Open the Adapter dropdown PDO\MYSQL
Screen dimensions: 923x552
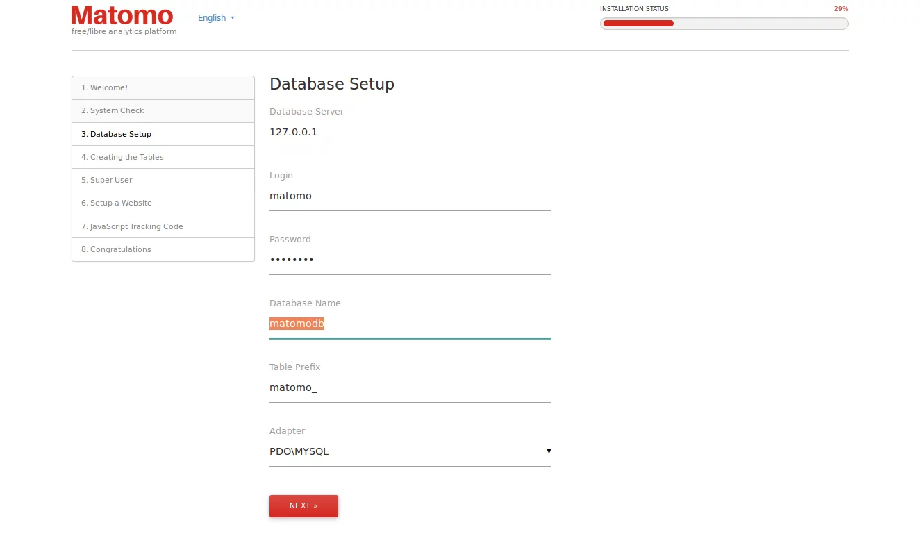coord(410,452)
